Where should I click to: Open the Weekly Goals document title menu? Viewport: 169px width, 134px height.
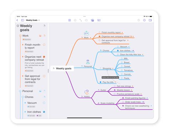click(x=33, y=20)
